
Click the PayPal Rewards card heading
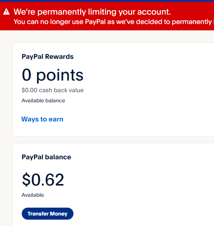pyautogui.click(x=48, y=57)
